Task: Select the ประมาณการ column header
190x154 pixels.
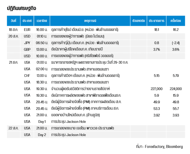Action: [156, 21]
